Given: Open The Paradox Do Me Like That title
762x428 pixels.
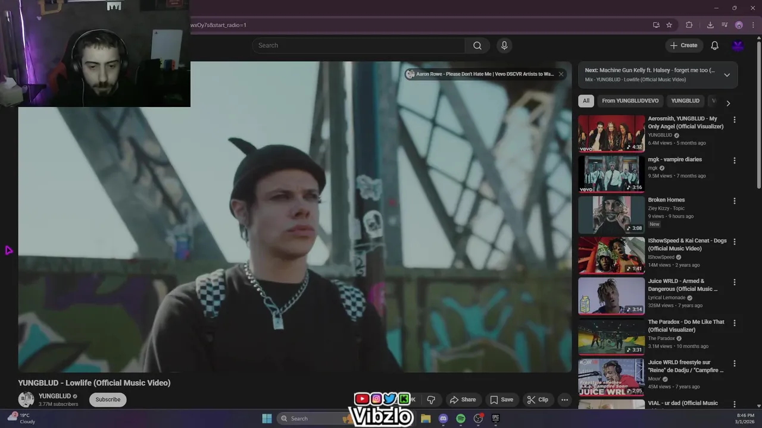Looking at the screenshot, I should click(x=686, y=326).
